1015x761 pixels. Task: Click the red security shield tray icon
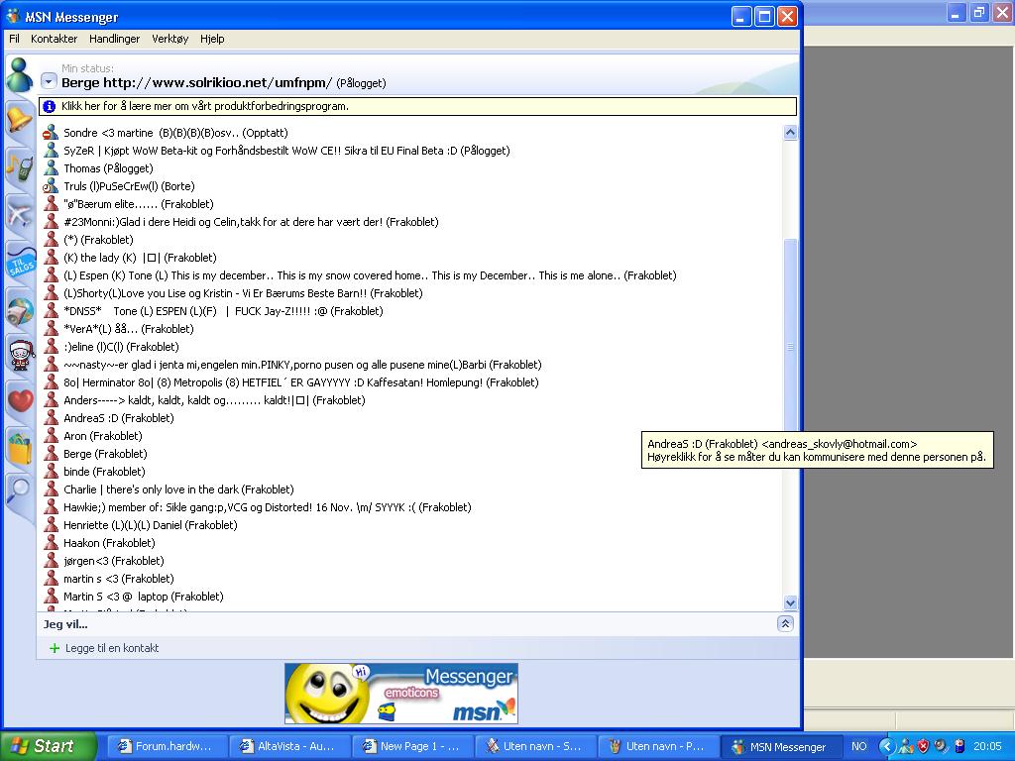923,746
